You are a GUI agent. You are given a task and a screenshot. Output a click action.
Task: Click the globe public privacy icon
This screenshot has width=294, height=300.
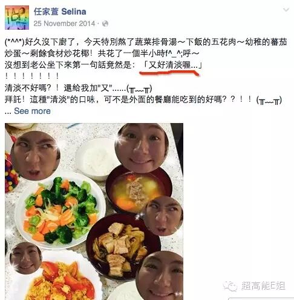pyautogui.click(x=105, y=24)
